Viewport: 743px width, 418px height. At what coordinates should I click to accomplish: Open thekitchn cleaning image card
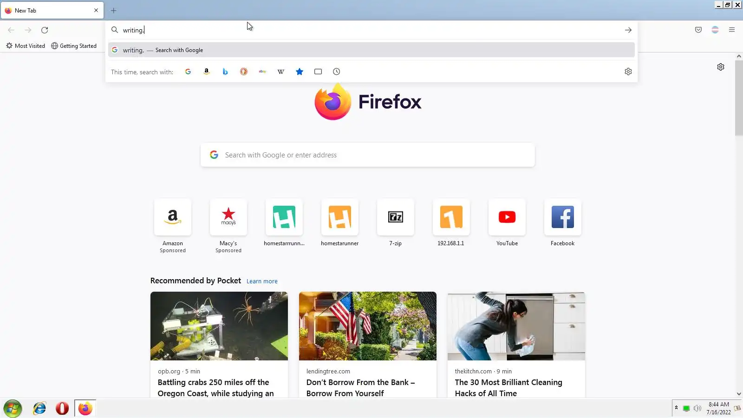[x=516, y=326]
